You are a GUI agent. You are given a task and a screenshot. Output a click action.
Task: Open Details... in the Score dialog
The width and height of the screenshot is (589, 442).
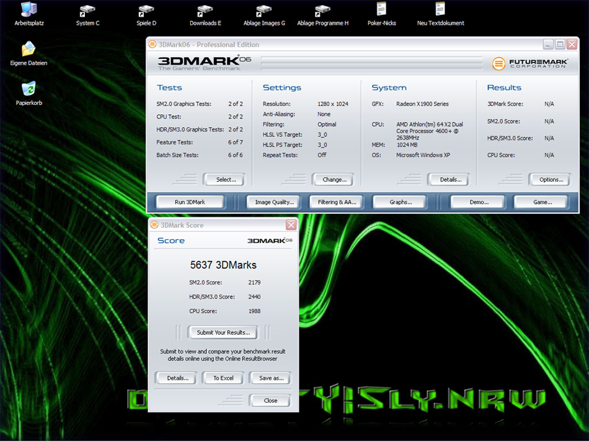pyautogui.click(x=176, y=378)
